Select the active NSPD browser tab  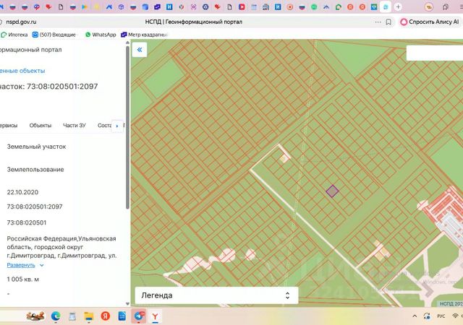pyautogui.click(x=386, y=6)
